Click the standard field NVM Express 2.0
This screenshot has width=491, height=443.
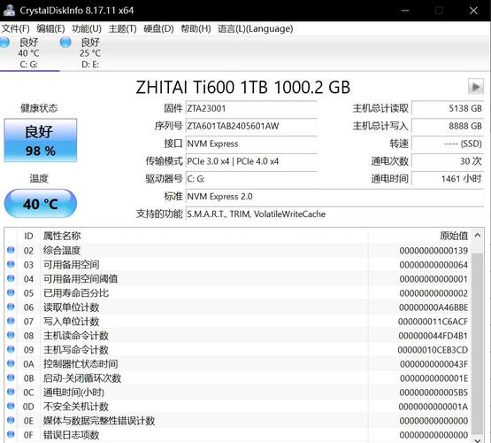(x=334, y=197)
